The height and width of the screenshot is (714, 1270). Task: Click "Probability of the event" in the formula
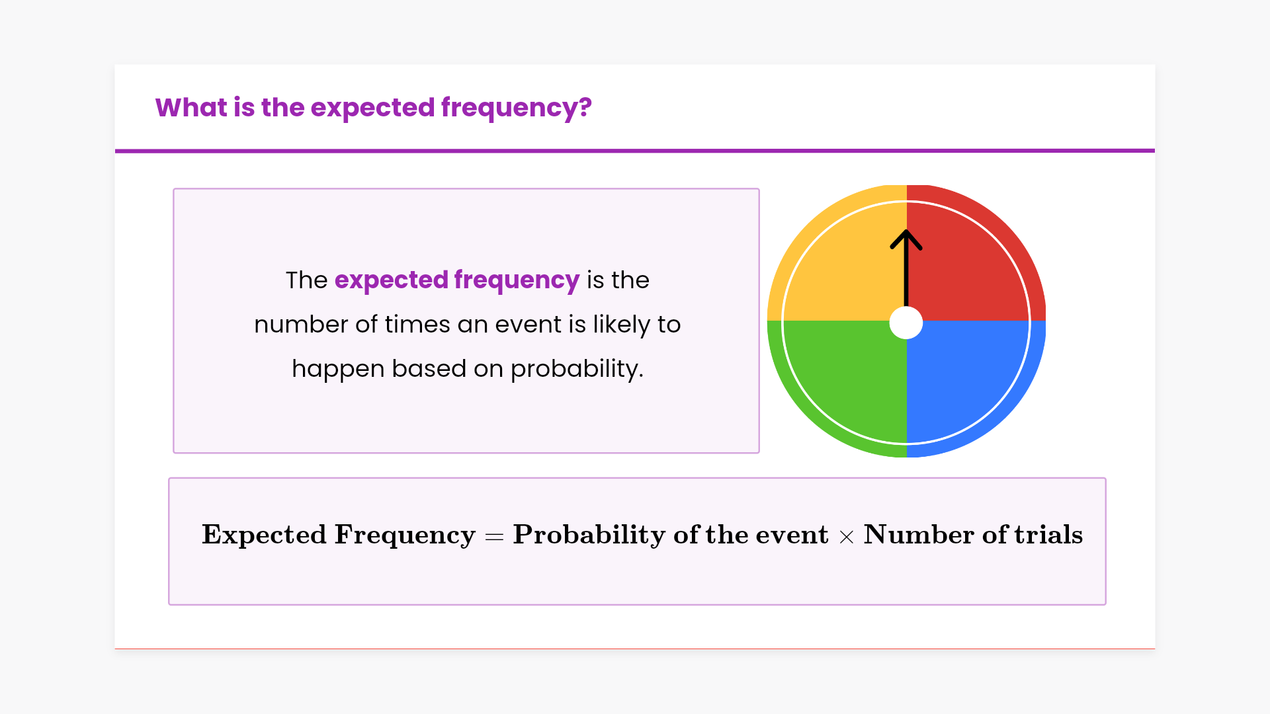pyautogui.click(x=670, y=535)
